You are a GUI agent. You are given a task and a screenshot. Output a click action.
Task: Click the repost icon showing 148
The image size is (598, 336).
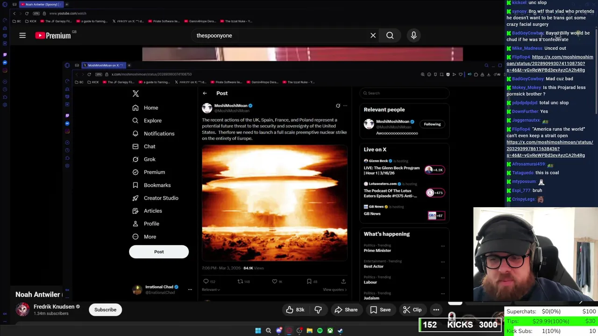coord(240,281)
